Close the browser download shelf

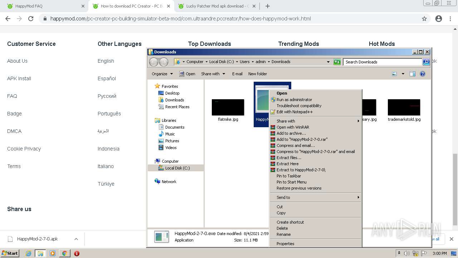tap(452, 239)
